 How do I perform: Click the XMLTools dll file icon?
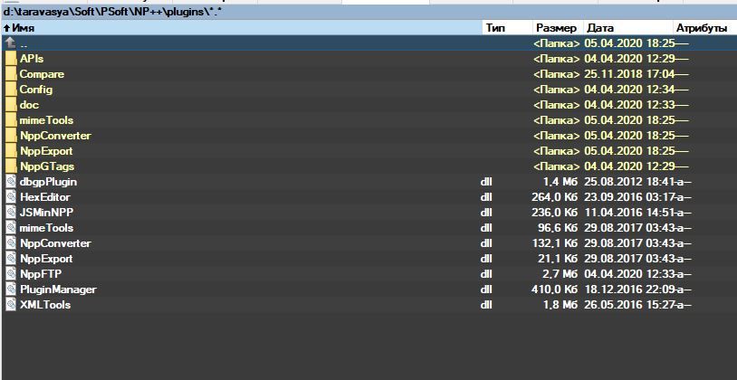click(x=11, y=304)
